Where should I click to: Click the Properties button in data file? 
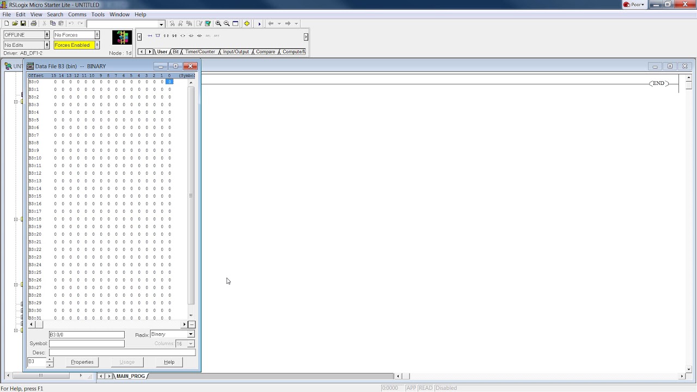coord(82,362)
